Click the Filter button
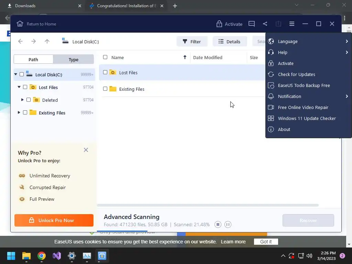This screenshot has height=264, width=352. coord(192,42)
